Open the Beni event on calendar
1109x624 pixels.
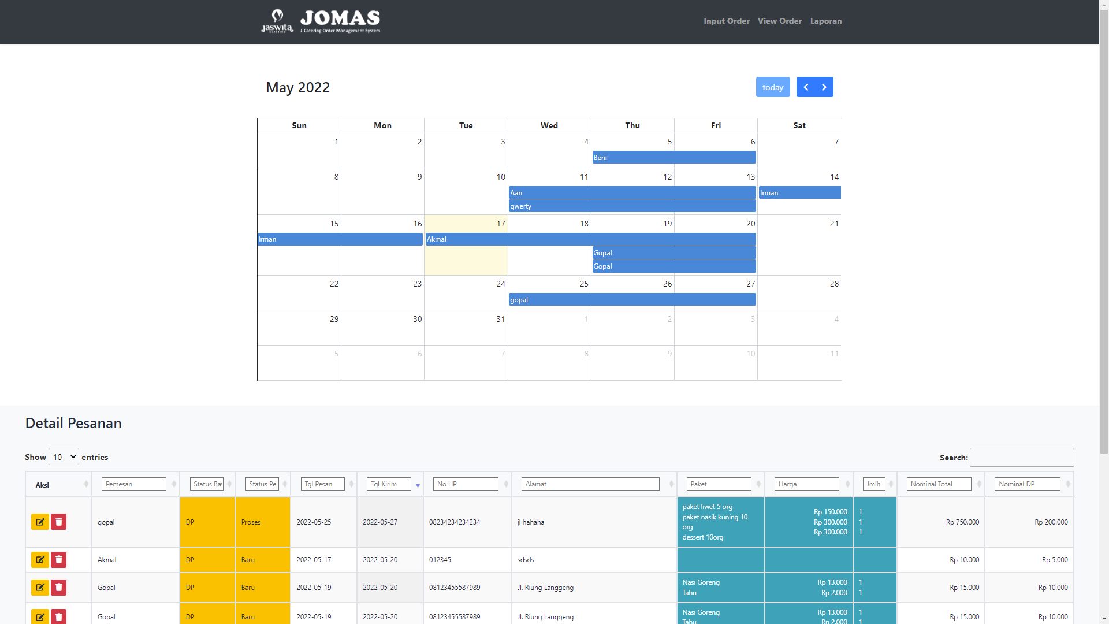(673, 157)
